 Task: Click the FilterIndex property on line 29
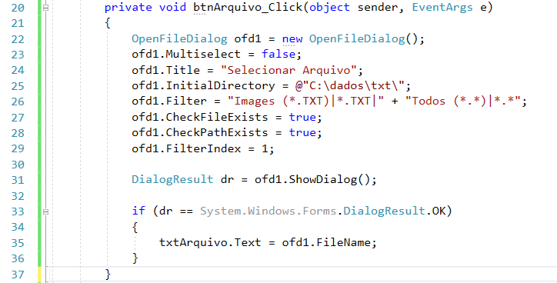[x=203, y=148]
